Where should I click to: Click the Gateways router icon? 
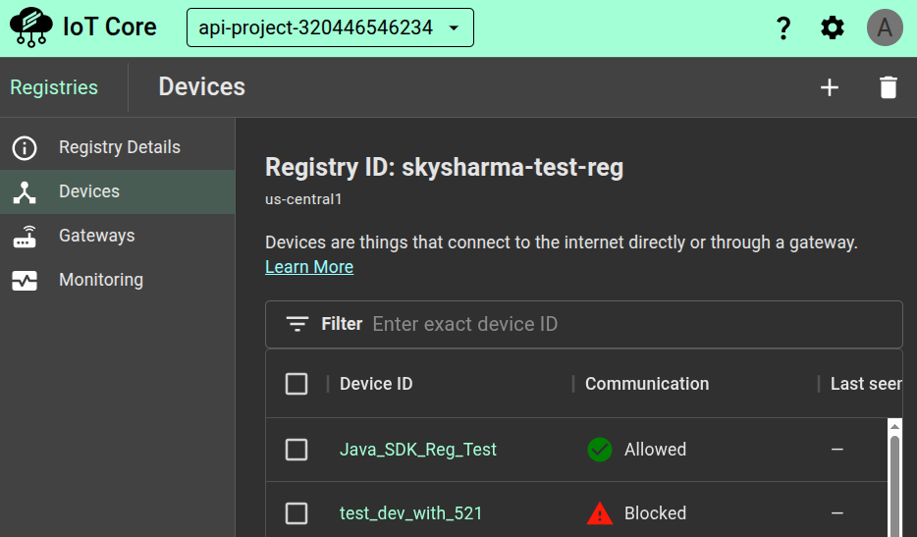(25, 237)
